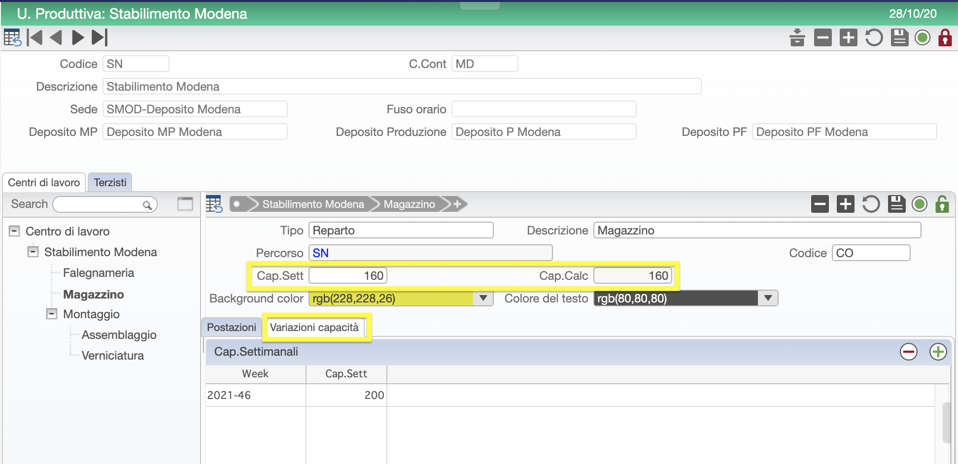This screenshot has height=464, width=958.
Task: Click the top Descrizione field
Action: pos(402,87)
